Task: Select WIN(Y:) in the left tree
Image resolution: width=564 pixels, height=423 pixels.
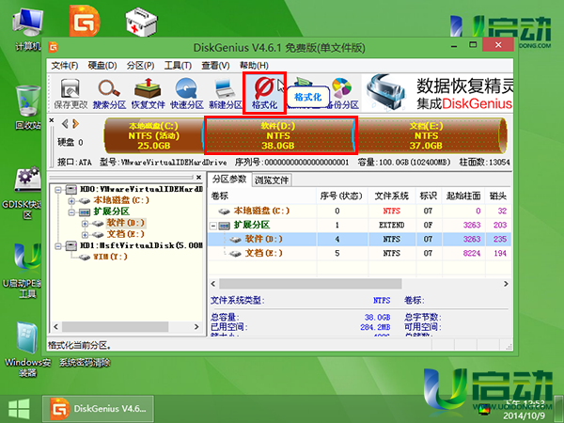Action: click(x=110, y=257)
